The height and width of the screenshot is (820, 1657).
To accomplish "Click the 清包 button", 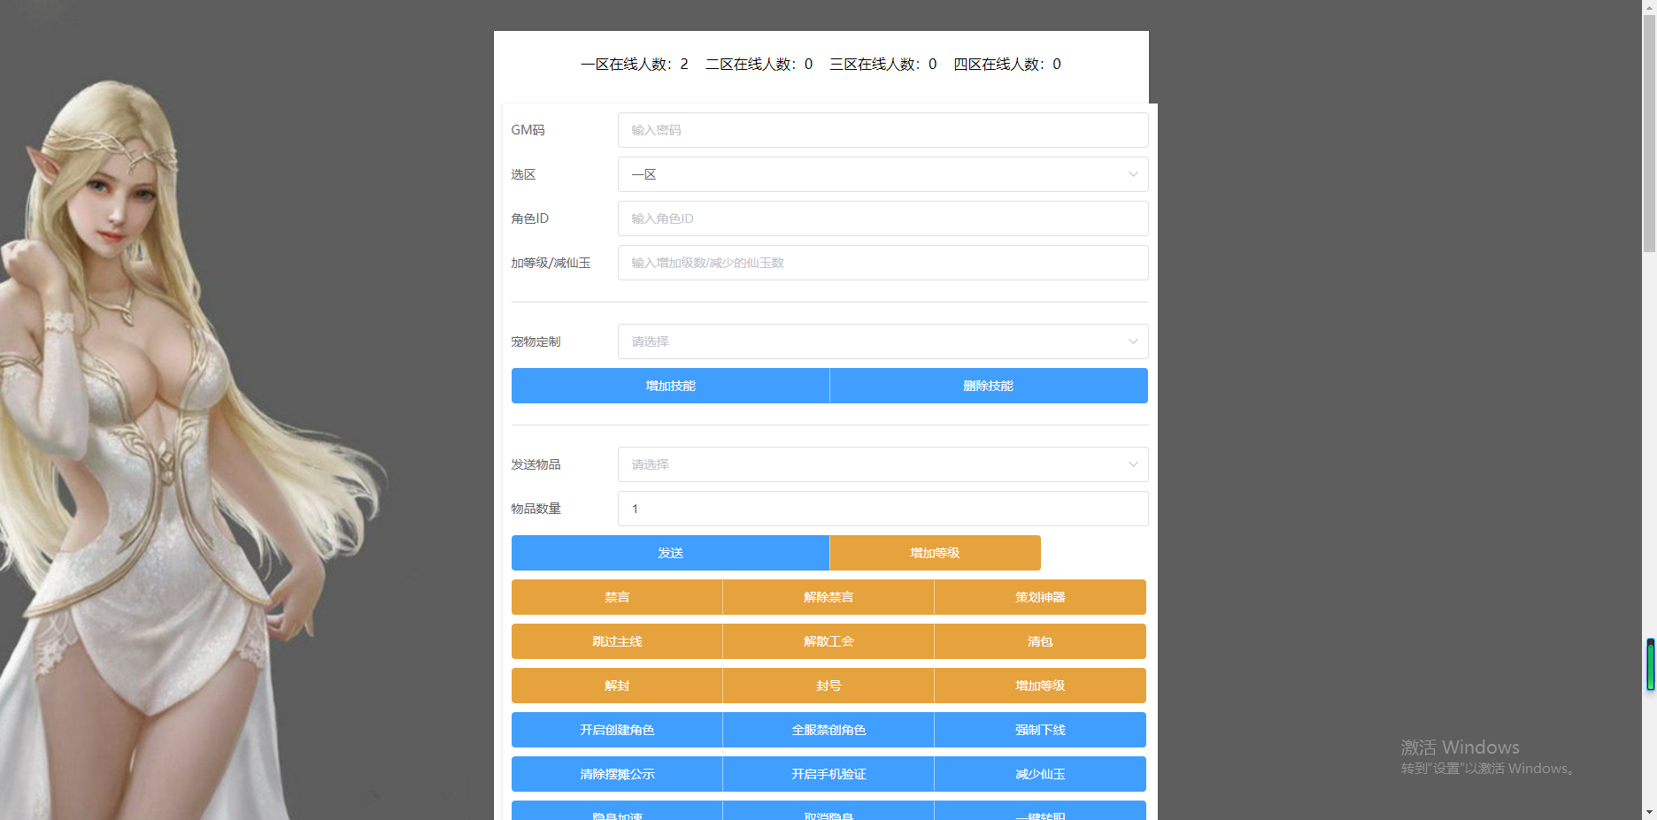I will pyautogui.click(x=1040, y=641).
